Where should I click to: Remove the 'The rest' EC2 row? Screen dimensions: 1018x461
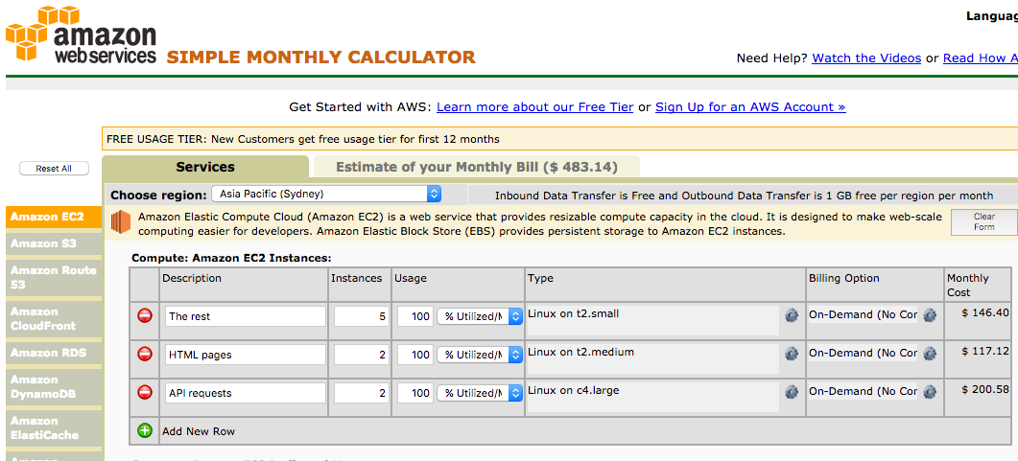145,315
